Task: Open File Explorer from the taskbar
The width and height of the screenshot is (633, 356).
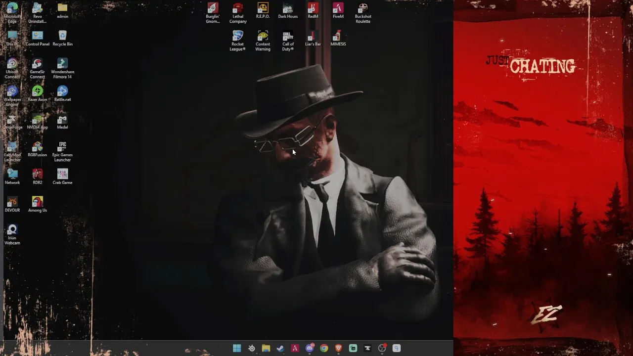Action: [x=266, y=348]
